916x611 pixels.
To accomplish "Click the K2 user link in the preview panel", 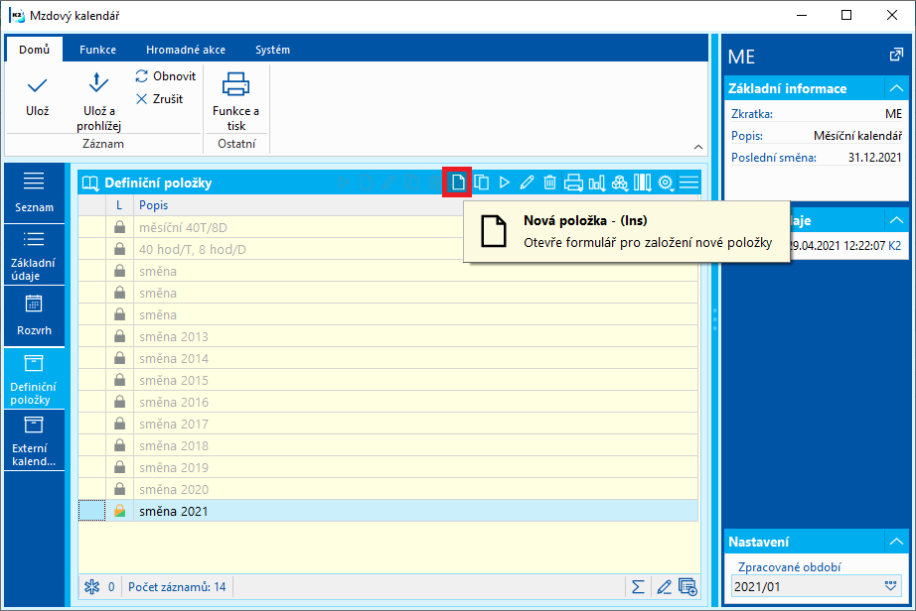I will [894, 245].
